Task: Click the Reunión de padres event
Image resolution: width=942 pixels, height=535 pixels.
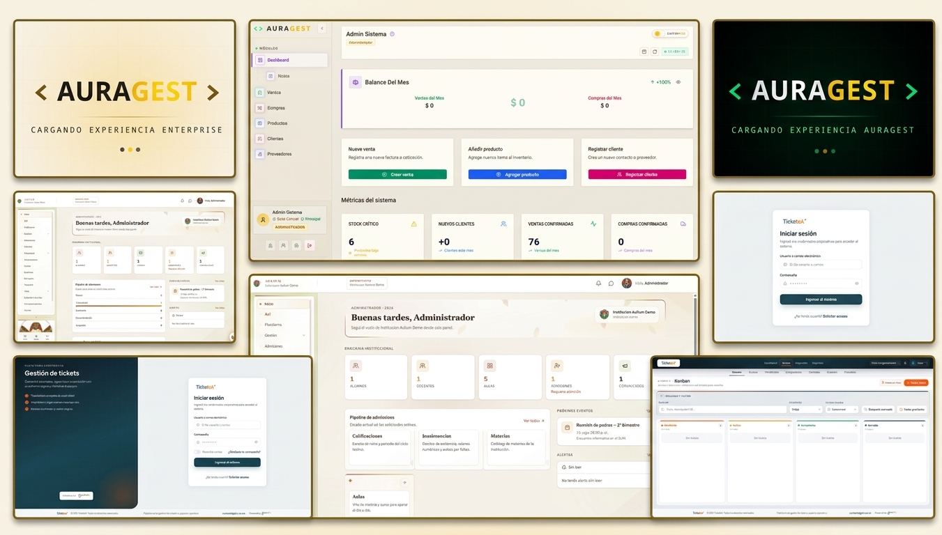Action: tap(605, 431)
